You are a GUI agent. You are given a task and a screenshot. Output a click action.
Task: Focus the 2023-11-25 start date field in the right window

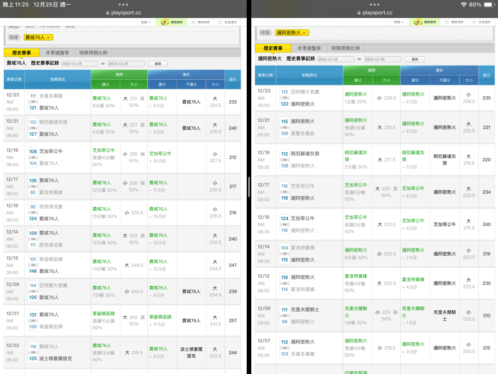[336, 59]
